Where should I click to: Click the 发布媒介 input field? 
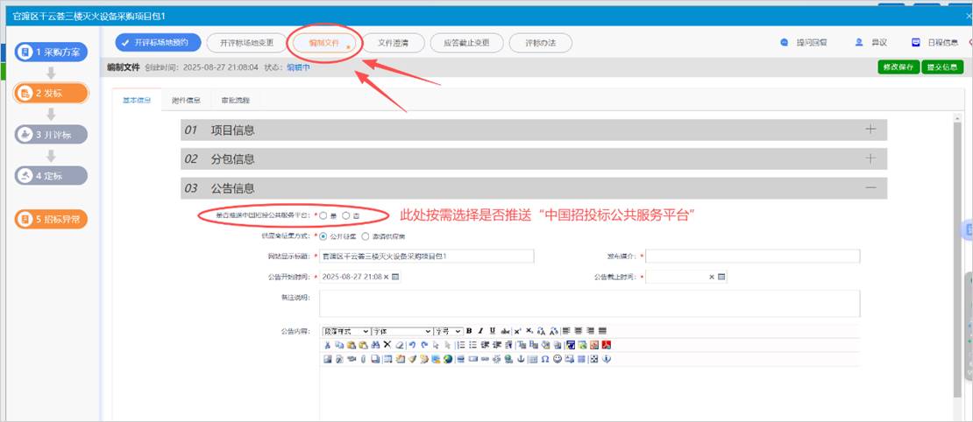pos(752,257)
